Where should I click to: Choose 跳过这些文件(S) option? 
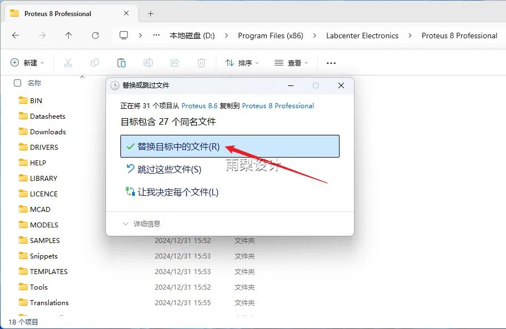click(169, 169)
